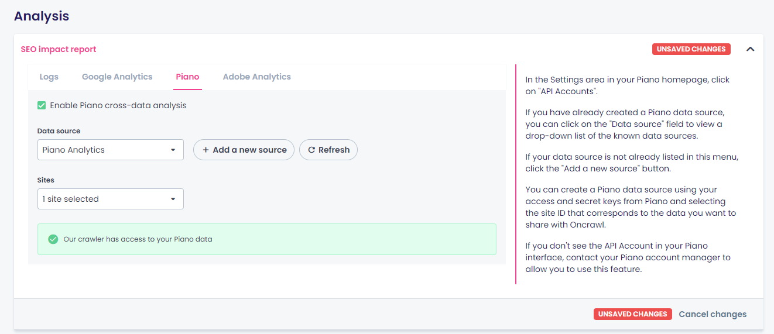Click the SEO impact report section title
Screen dimensions: 774x334
(x=59, y=49)
